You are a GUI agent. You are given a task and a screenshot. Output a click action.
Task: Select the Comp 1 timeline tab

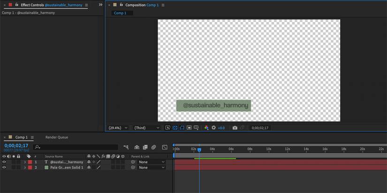click(x=22, y=137)
